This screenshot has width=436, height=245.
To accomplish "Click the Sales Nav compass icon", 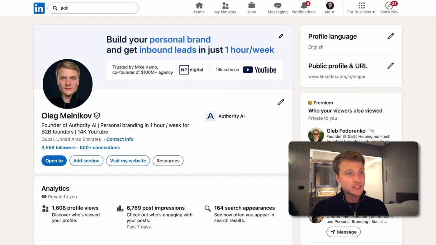I will click(x=389, y=6).
